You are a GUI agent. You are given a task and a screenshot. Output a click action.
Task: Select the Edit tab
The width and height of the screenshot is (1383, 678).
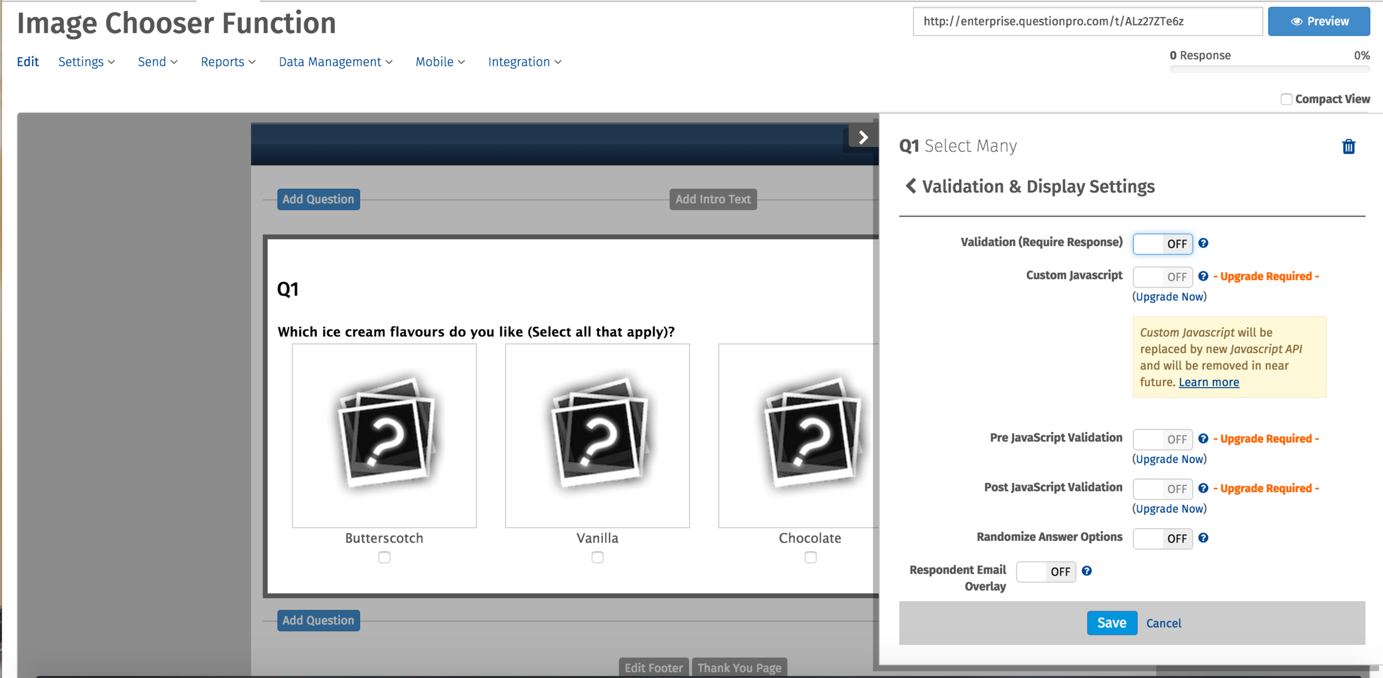[x=28, y=62]
